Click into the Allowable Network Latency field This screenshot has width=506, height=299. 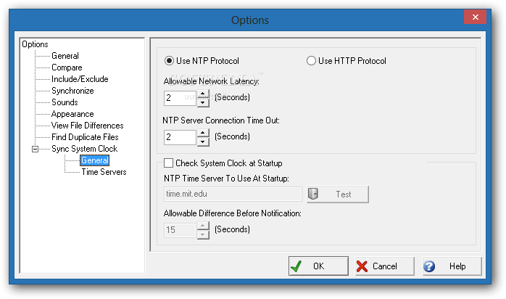pos(180,98)
